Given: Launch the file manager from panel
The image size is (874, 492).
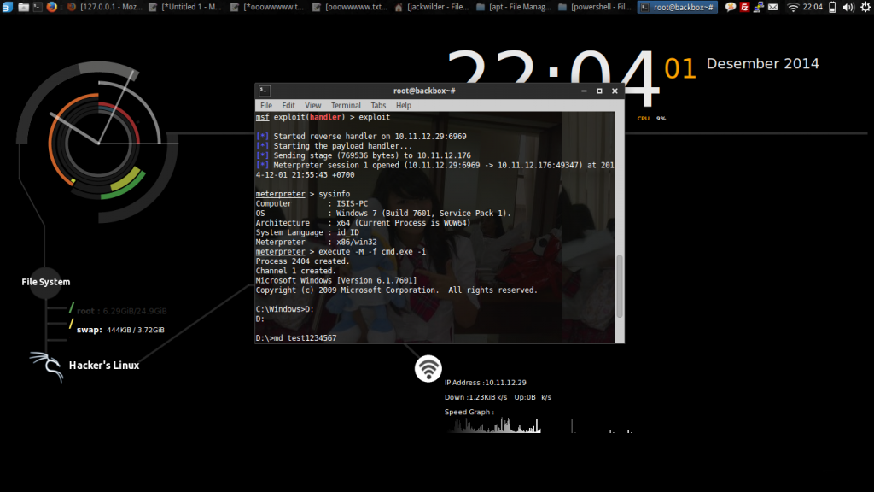Looking at the screenshot, I should (x=23, y=7).
